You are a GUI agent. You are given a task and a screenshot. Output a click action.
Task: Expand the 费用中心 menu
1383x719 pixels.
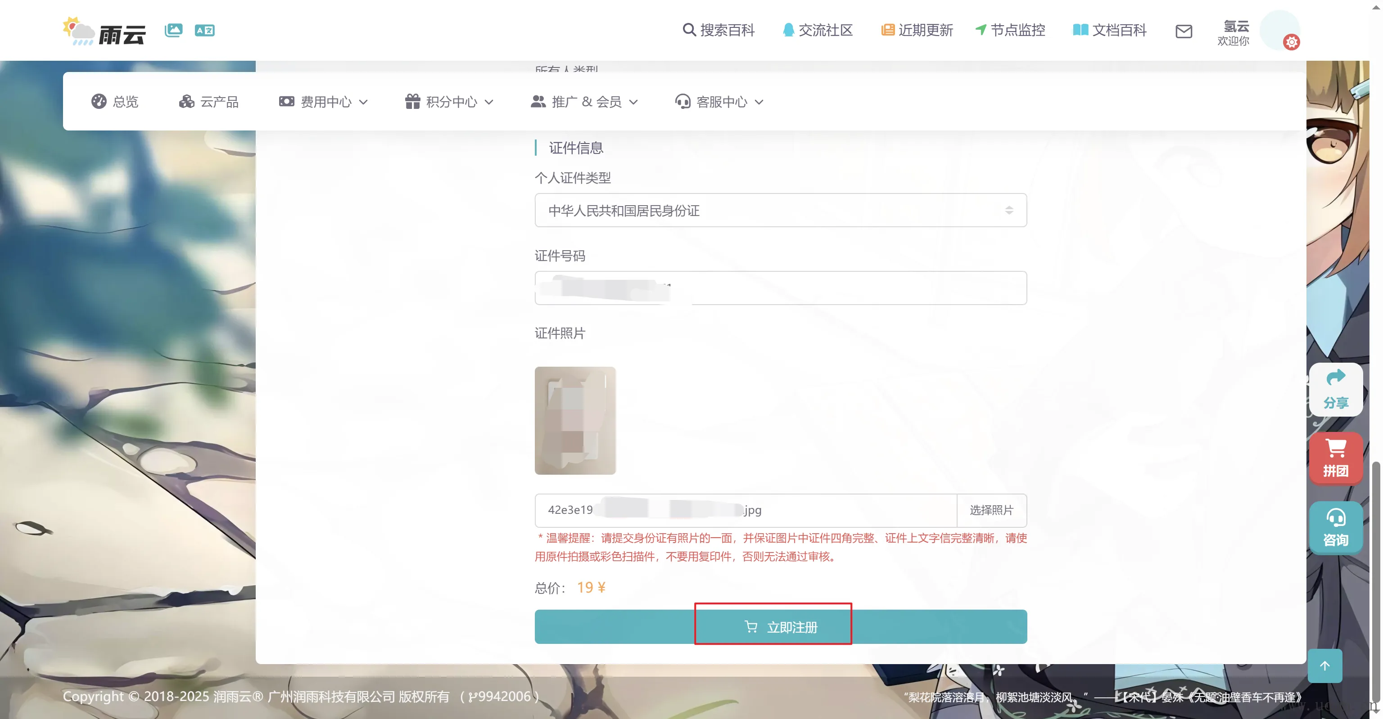[323, 101]
